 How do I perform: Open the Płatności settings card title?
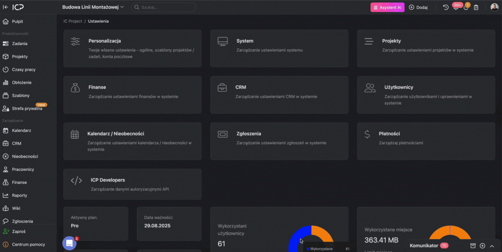click(x=389, y=134)
